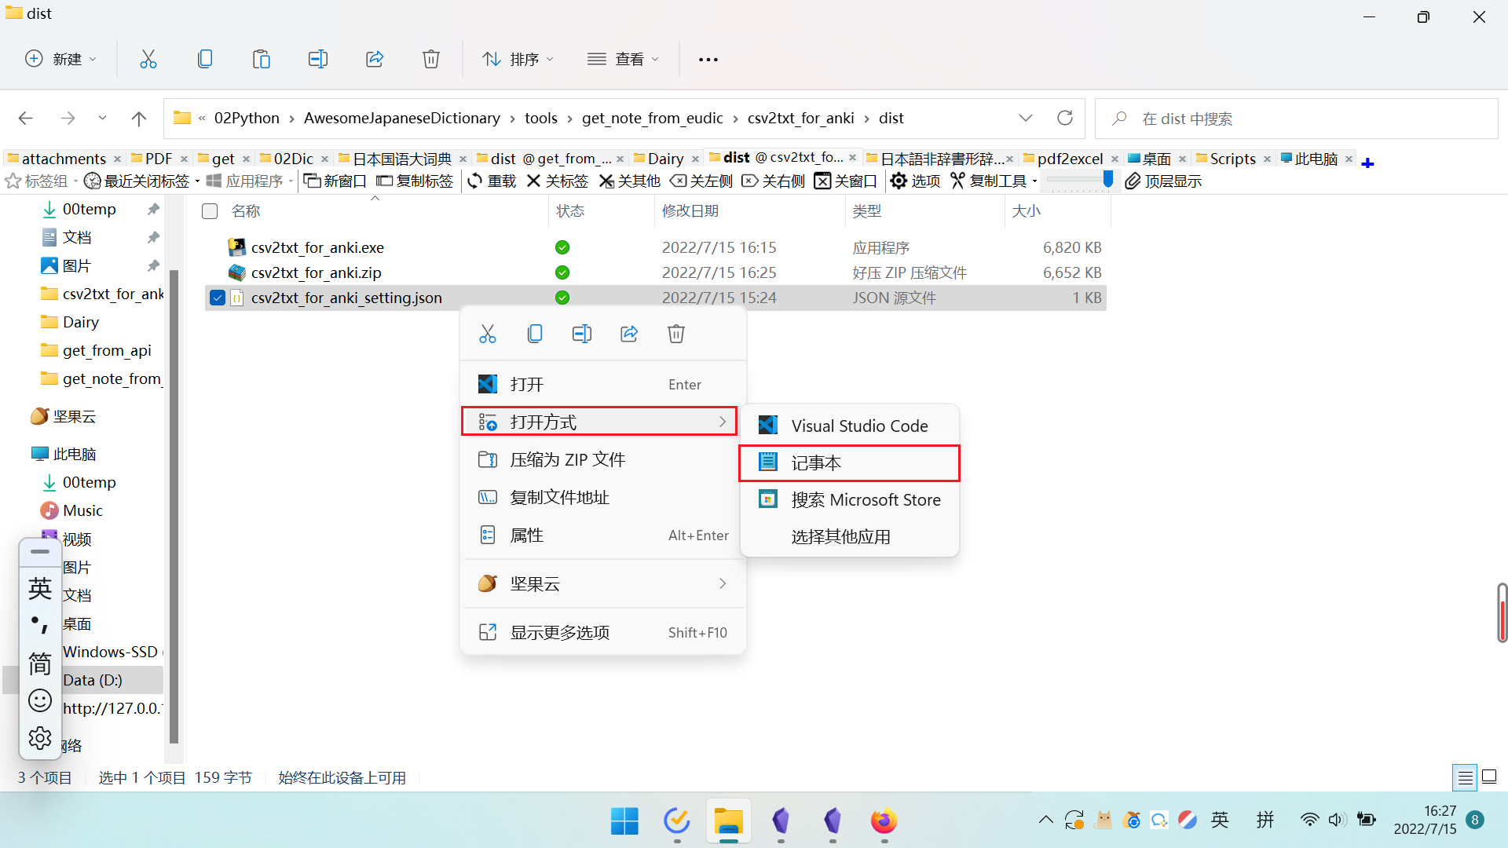Click the blue slider handle in tab toolbar
Image resolution: width=1508 pixels, height=848 pixels.
(1107, 180)
